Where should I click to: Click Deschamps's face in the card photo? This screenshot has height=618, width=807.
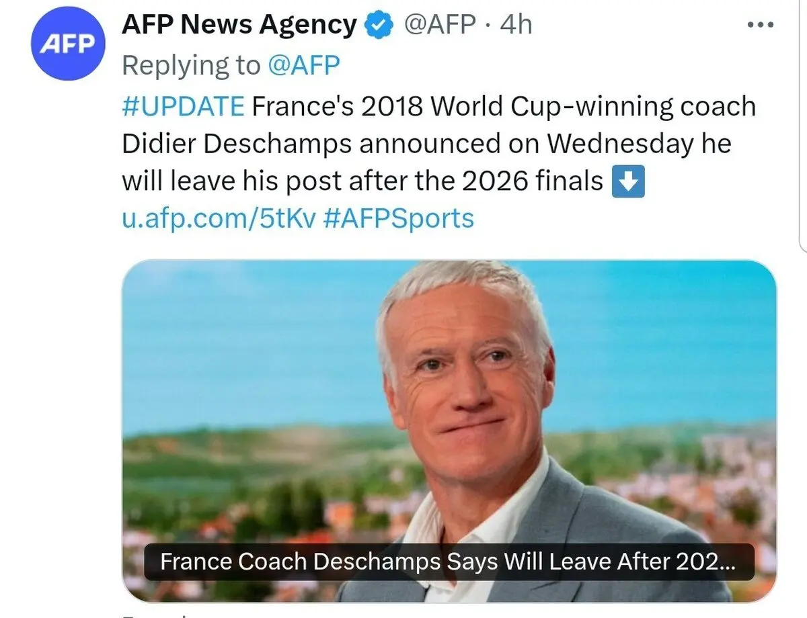pyautogui.click(x=464, y=390)
